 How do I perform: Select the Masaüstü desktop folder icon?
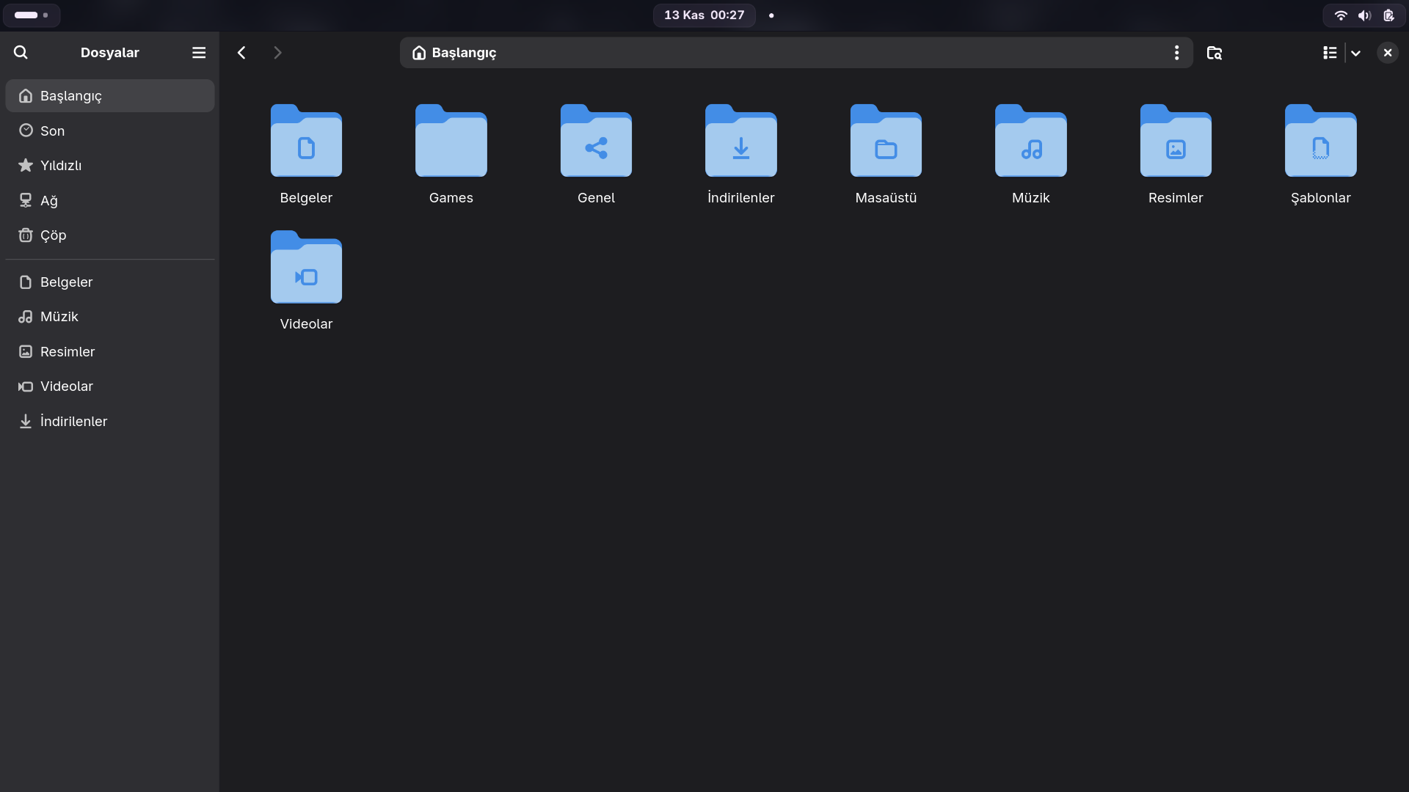[x=886, y=141]
